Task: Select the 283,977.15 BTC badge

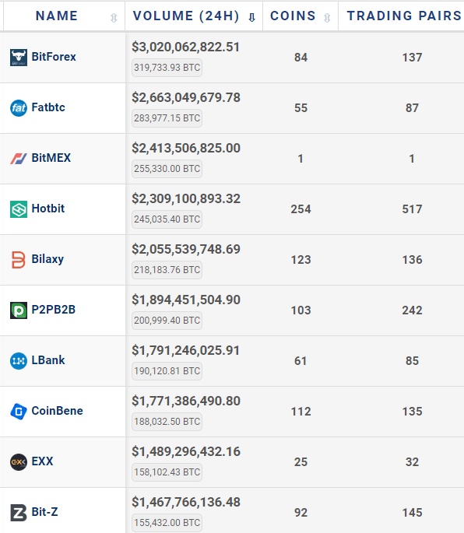Action: pos(167,118)
